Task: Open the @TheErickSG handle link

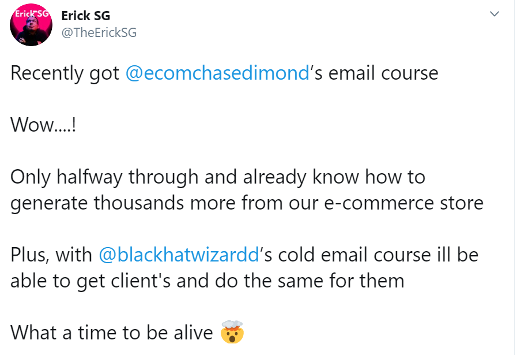Action: [x=99, y=33]
